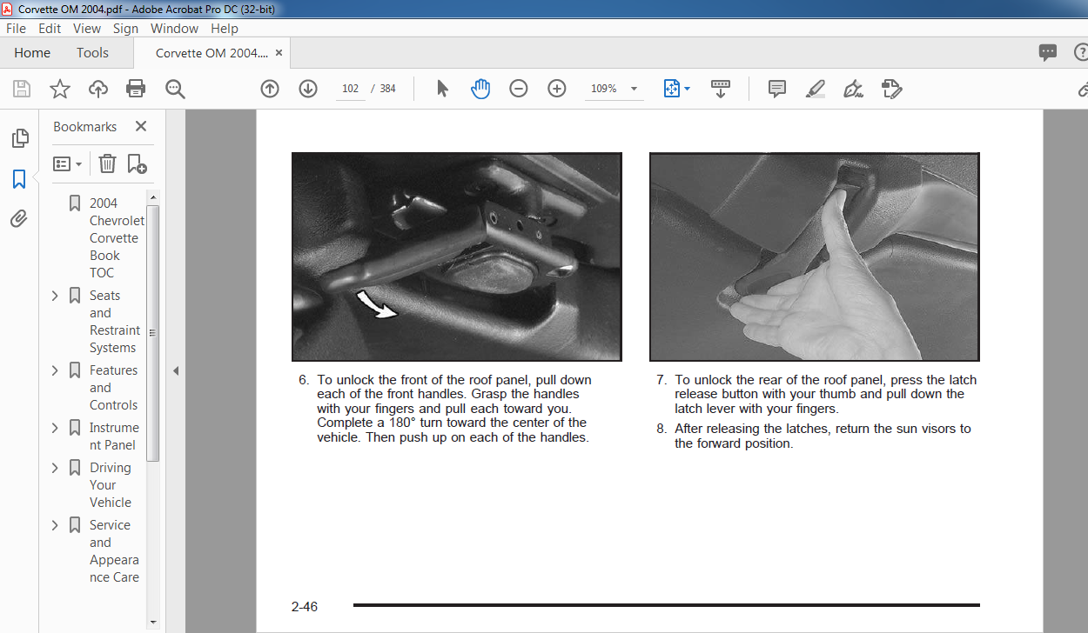Click the roof handle photo in step 6

coord(457,257)
